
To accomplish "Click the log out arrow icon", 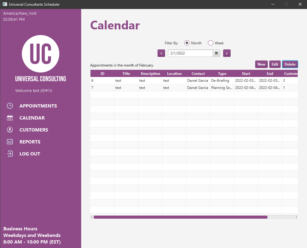I will [x=10, y=154].
